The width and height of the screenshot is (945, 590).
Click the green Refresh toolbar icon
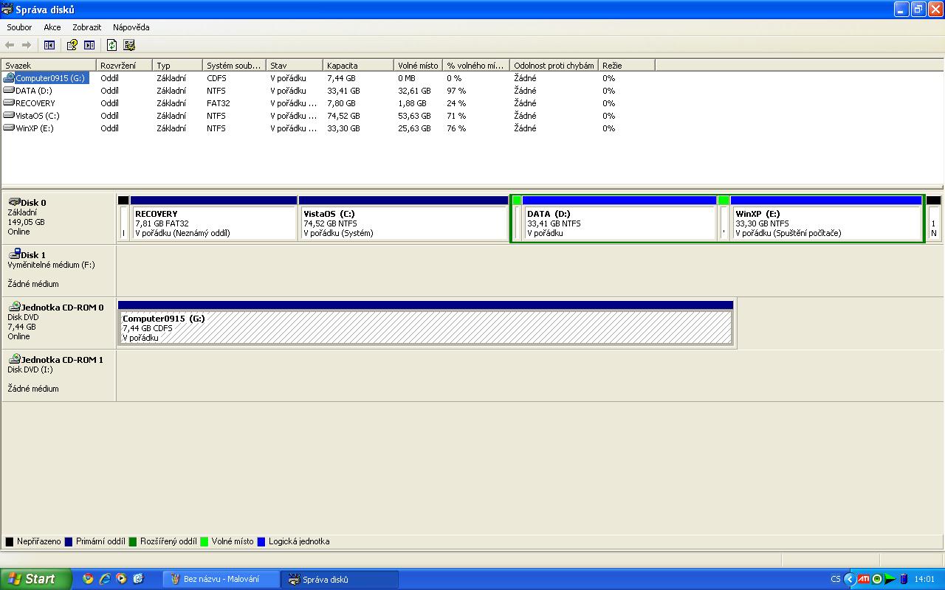[x=111, y=45]
